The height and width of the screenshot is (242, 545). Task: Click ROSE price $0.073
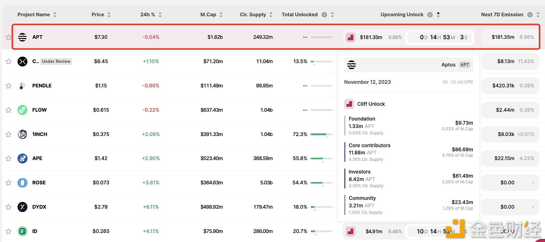point(101,183)
